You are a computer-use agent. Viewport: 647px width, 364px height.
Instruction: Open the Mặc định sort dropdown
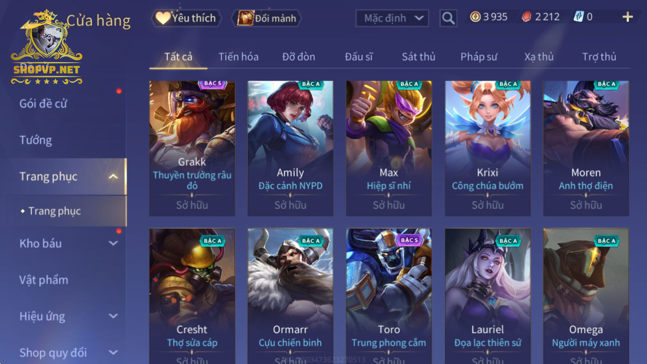coord(392,18)
